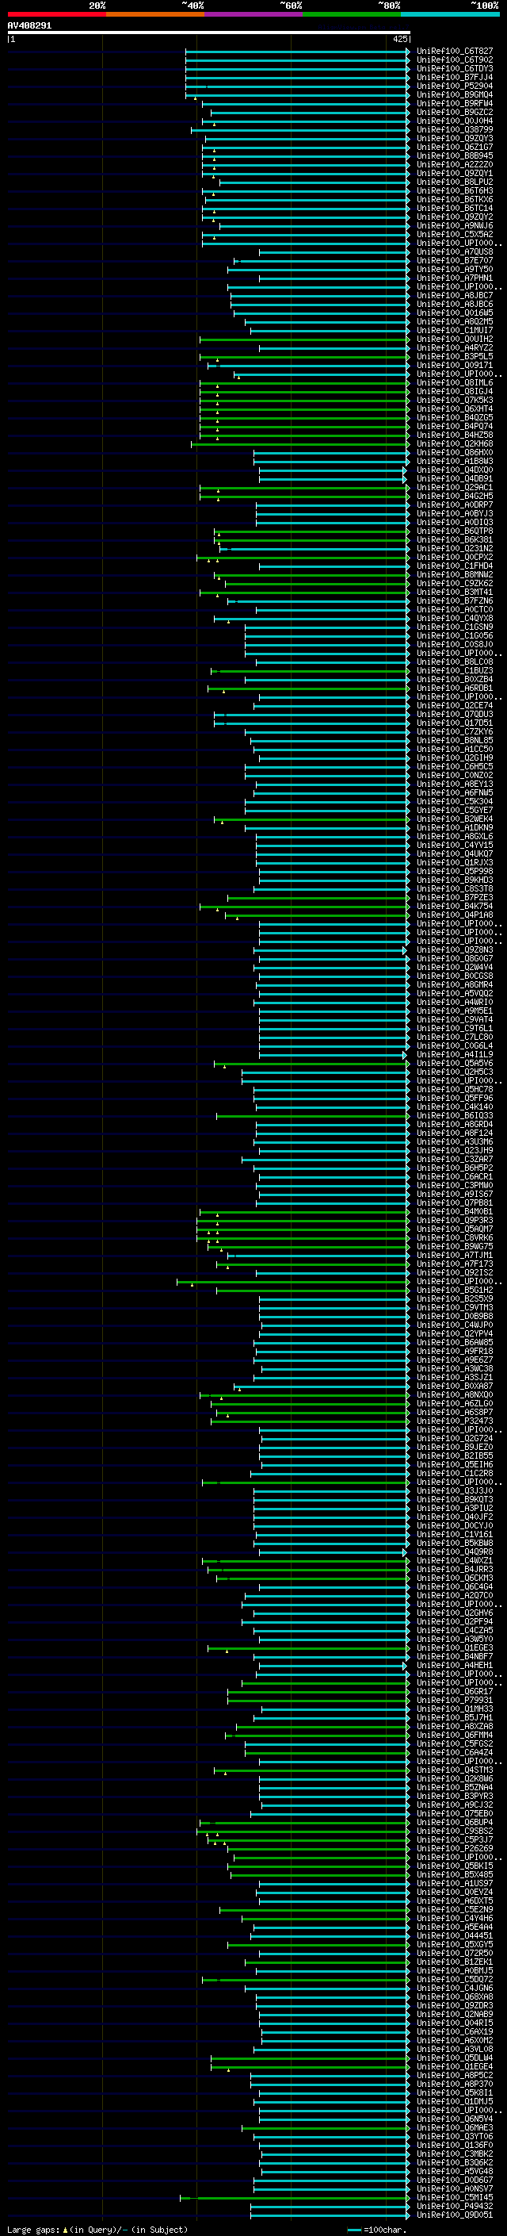This screenshot has height=2236, width=507.
Task: Open hit UniRef100_P52904
Action: tap(454, 86)
